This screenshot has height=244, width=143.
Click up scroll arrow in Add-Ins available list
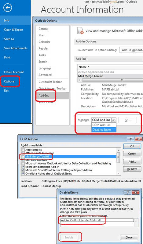pyautogui.click(x=119, y=150)
